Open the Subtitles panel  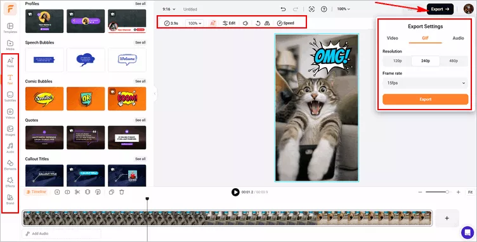pos(10,96)
